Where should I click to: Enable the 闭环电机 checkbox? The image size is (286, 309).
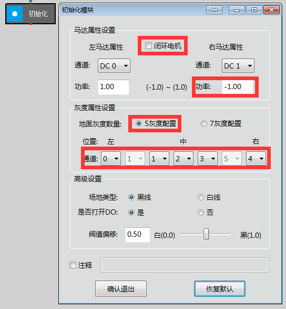click(x=148, y=46)
